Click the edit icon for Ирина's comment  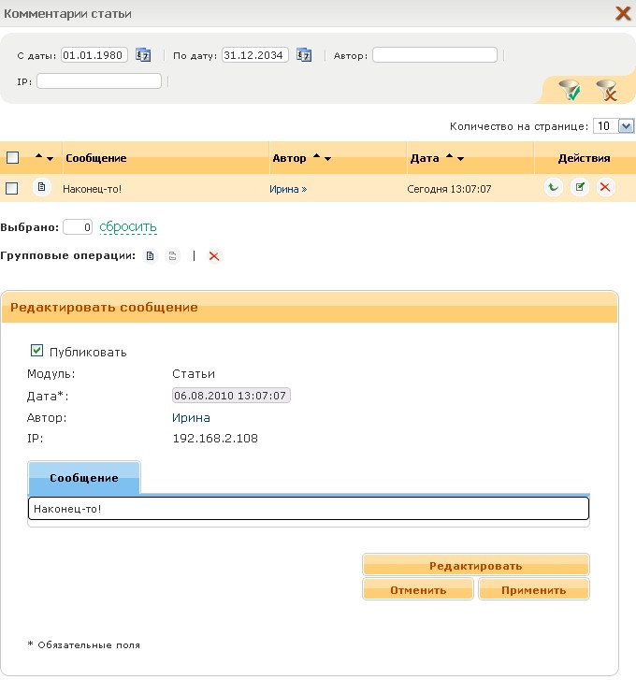(579, 188)
